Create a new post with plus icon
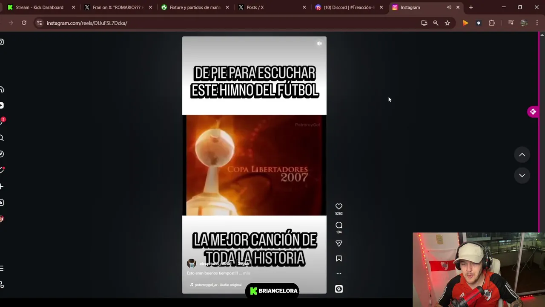Image resolution: width=545 pixels, height=307 pixels. coord(2,186)
